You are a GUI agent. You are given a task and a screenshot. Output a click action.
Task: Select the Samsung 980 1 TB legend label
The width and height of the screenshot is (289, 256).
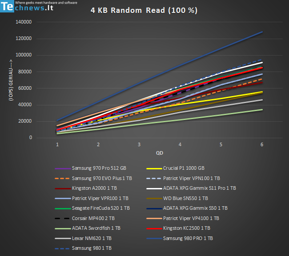92,248
